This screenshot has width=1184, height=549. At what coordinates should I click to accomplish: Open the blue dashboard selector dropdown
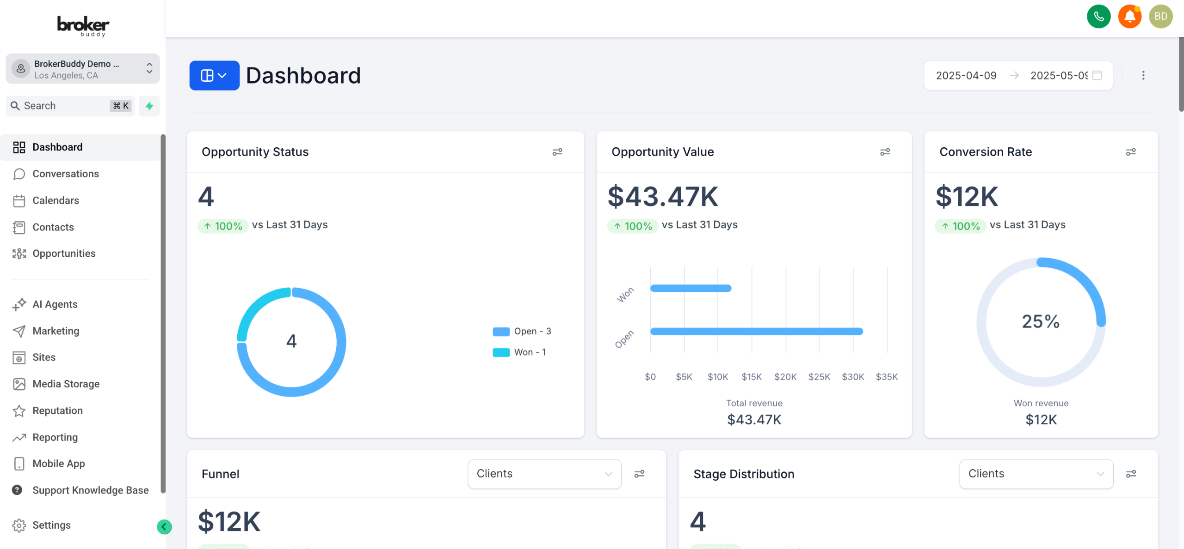[x=214, y=75]
